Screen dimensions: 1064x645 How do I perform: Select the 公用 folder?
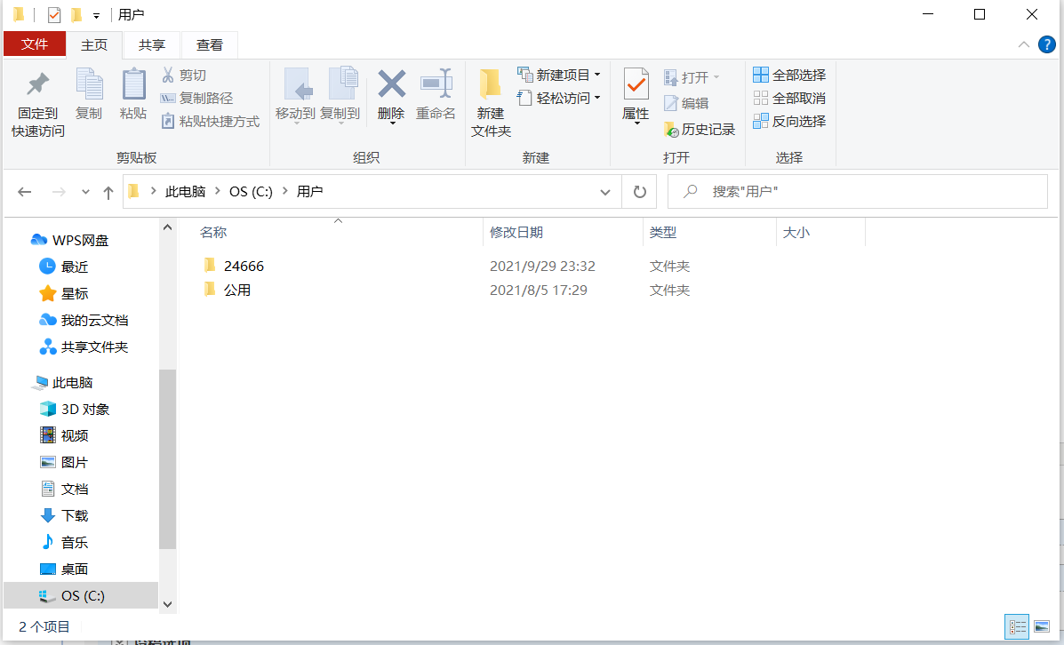228,291
